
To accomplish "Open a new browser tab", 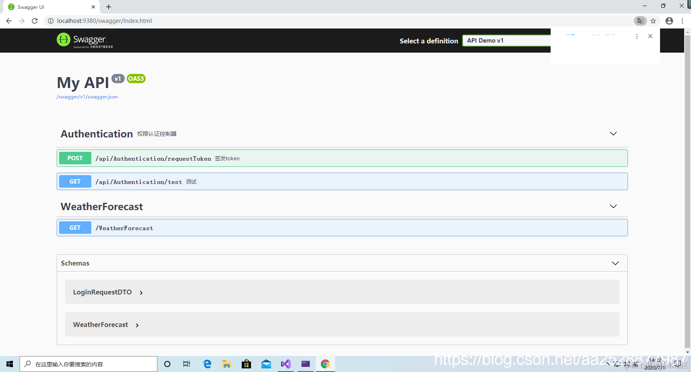I will click(109, 7).
